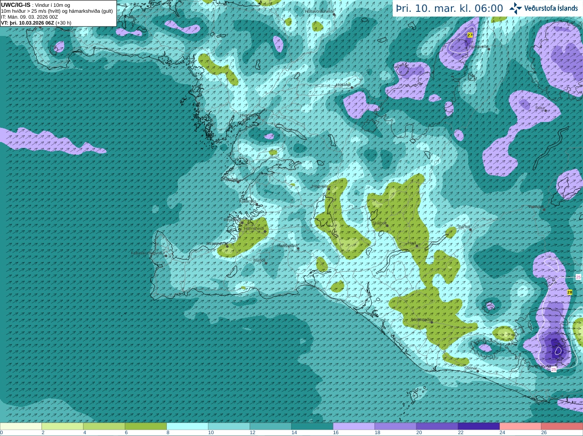Click the yellow 28 gust label

[570, 292]
